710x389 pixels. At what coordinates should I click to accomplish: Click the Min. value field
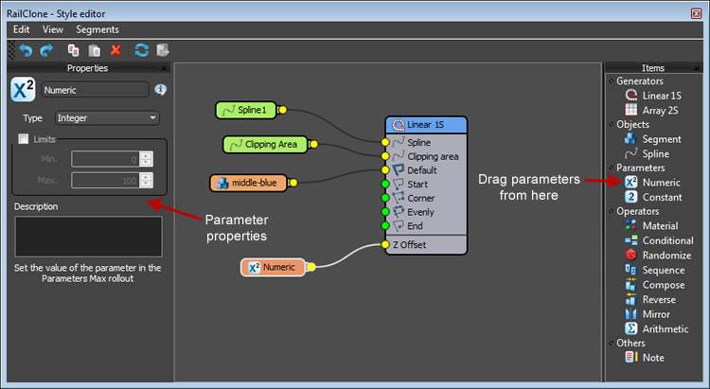click(x=106, y=159)
